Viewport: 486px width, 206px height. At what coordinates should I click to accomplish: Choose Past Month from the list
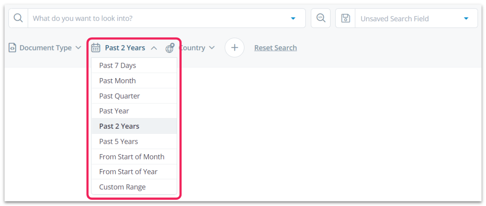click(x=118, y=81)
